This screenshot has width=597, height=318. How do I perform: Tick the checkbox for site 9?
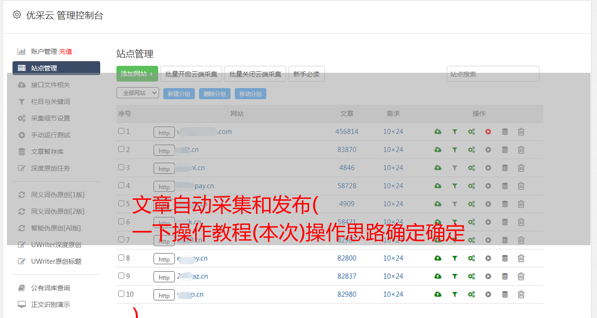121,276
